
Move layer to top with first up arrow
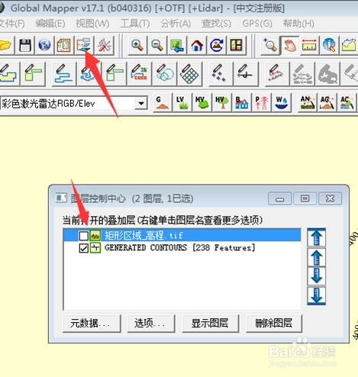[x=316, y=237]
